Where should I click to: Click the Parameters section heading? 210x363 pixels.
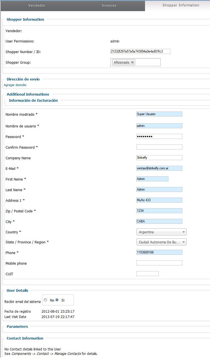[x=17, y=326]
